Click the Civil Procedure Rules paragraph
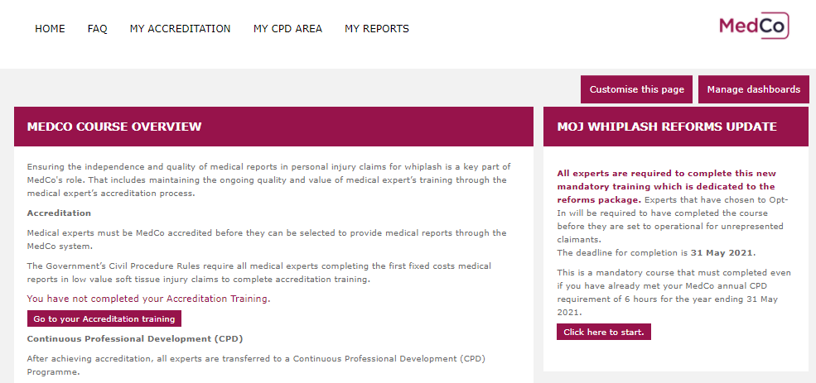Viewport: 816px width, 383px height. [x=258, y=272]
